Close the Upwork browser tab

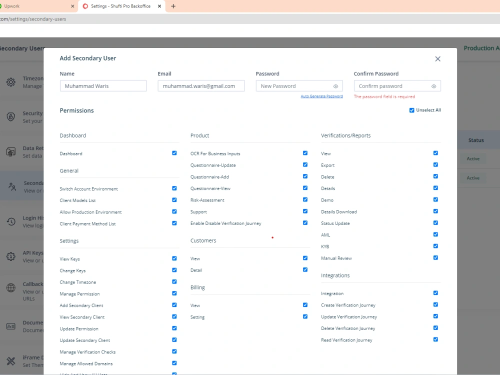72,6
